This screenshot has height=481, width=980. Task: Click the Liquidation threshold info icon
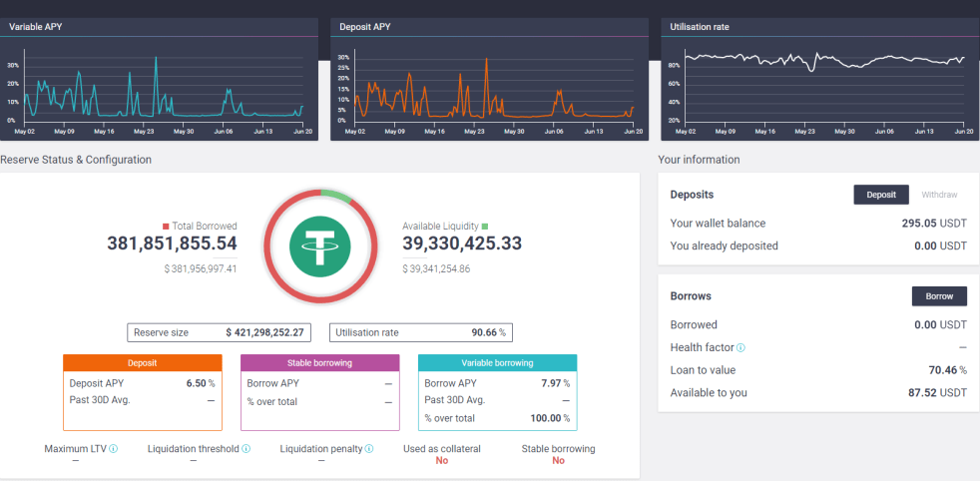(246, 449)
